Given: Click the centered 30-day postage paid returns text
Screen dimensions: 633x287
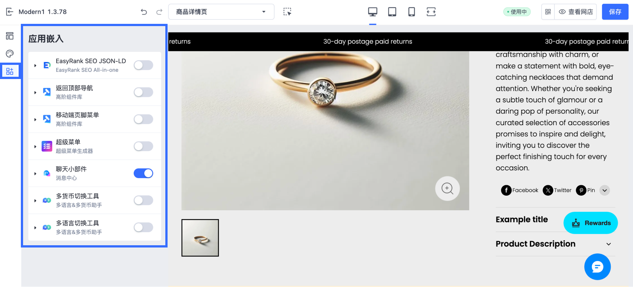Looking at the screenshot, I should coord(368,41).
